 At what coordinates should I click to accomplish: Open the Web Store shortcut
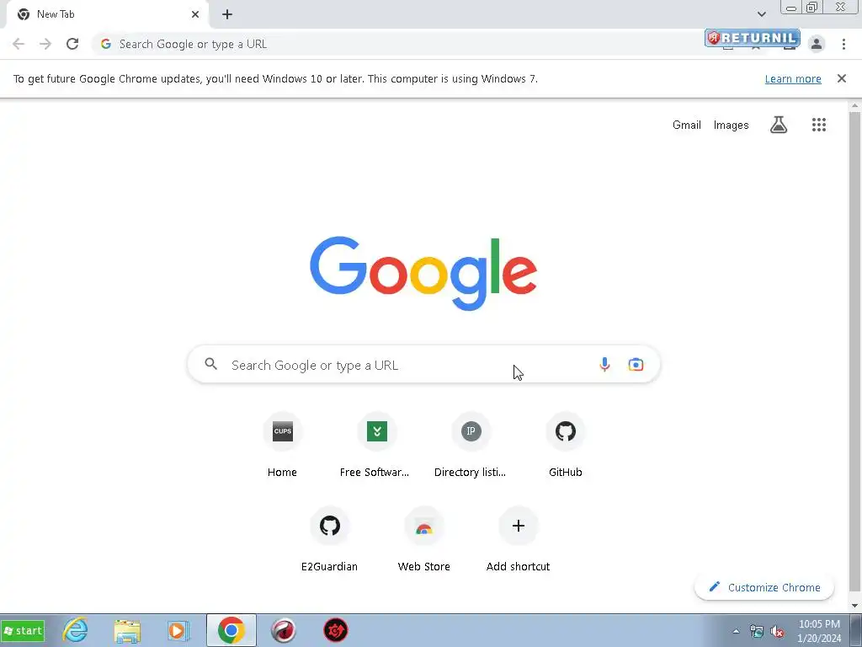(424, 539)
